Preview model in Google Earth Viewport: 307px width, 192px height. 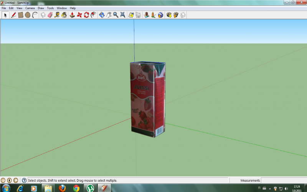[160, 15]
